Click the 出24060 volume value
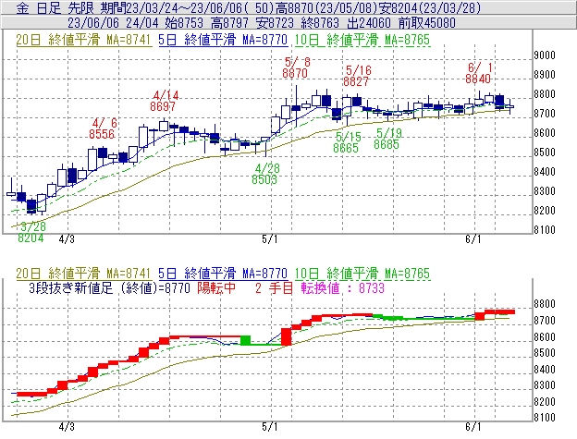The image size is (577, 439). [x=369, y=23]
